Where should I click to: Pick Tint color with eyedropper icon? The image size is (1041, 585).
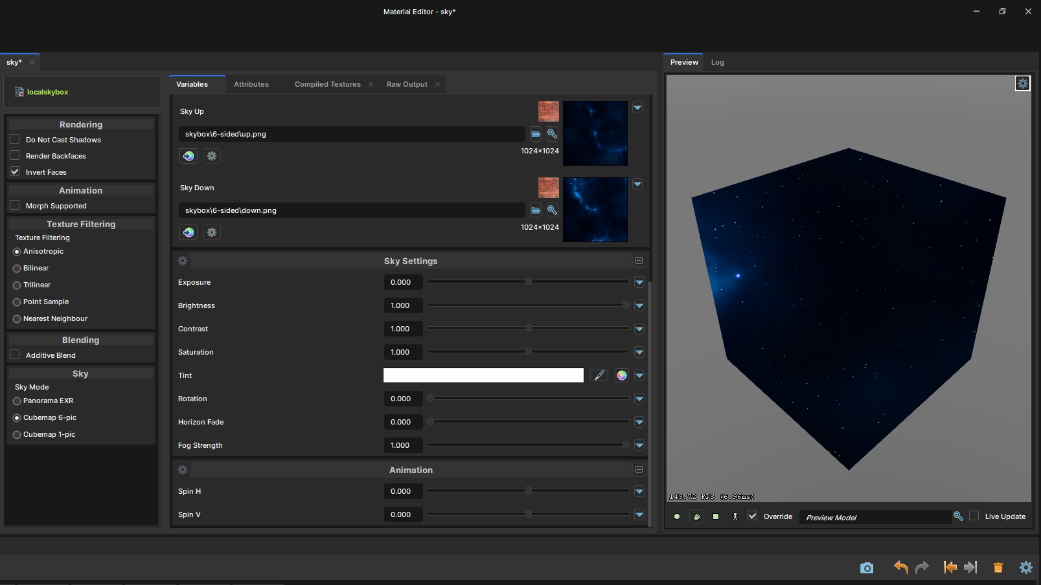point(599,375)
